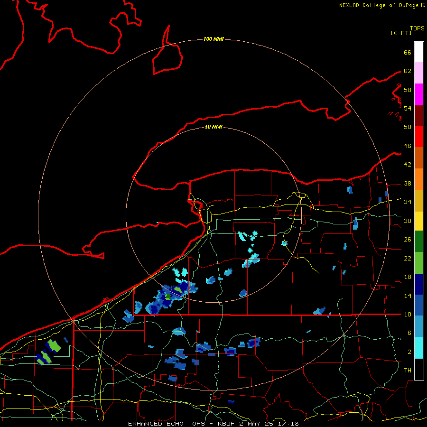Click the legend value '62'
Image resolution: width=427 pixels, height=427 pixels.
408,71
